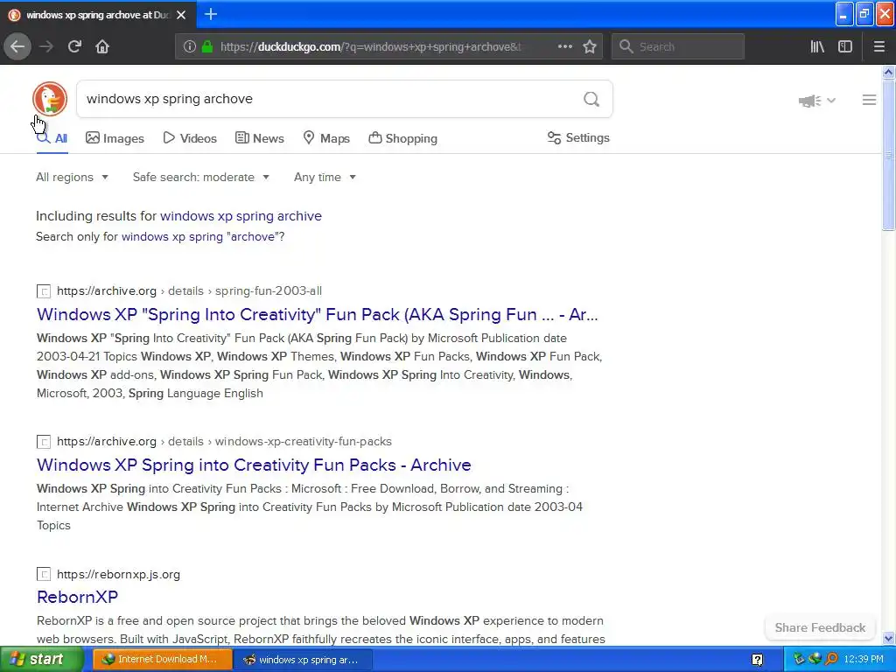Switch to the Images tab
The height and width of the screenshot is (672, 896).
point(115,138)
